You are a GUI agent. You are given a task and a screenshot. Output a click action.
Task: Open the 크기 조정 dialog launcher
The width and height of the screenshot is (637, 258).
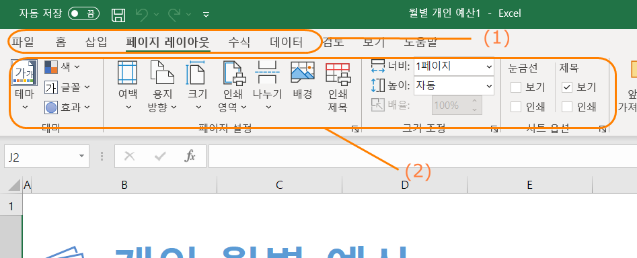coord(494,129)
